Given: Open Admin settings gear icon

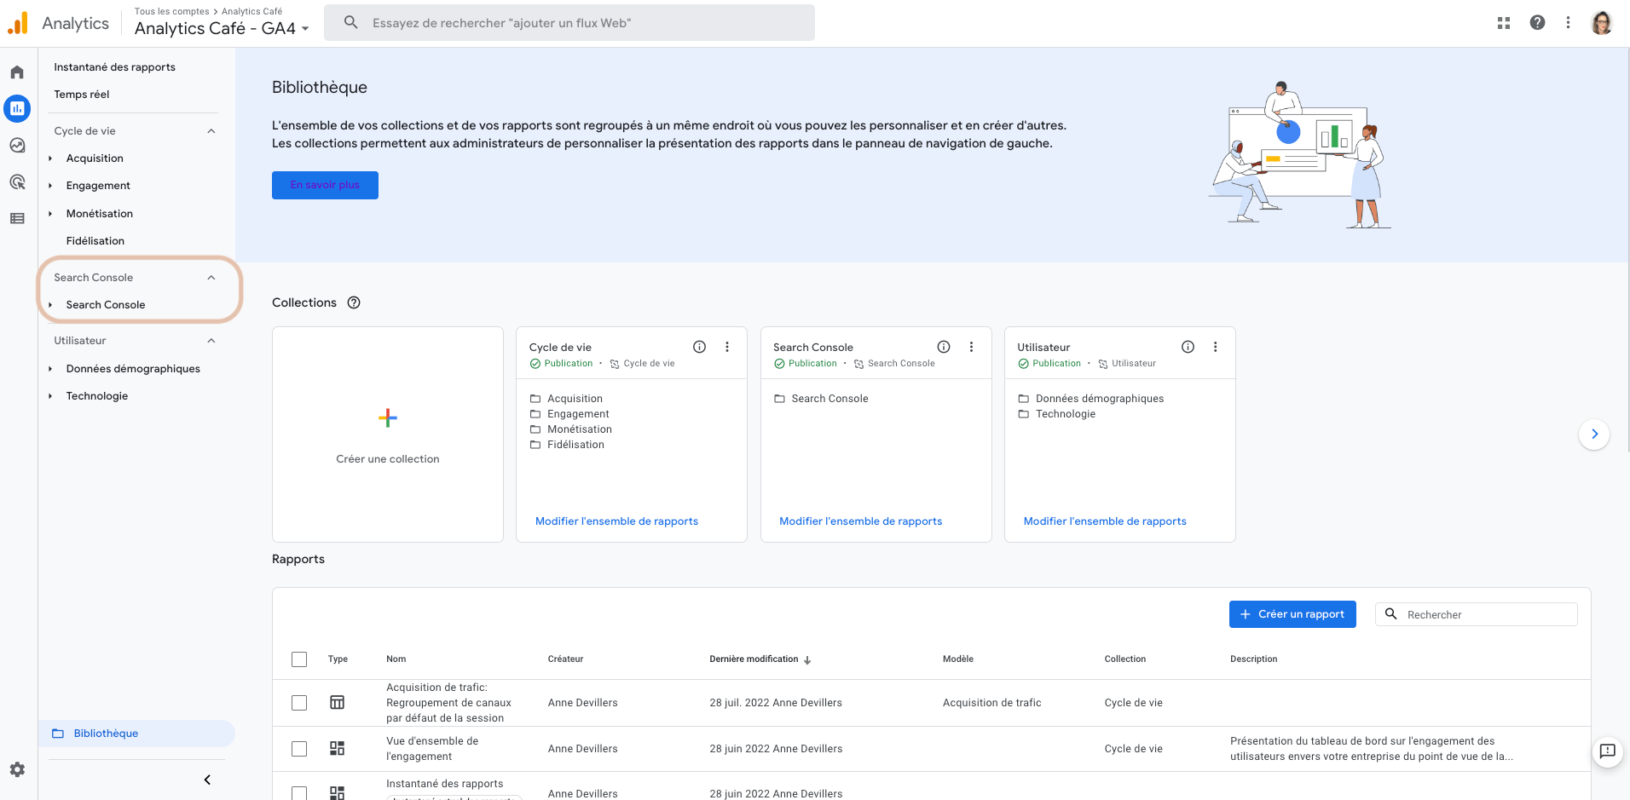Looking at the screenshot, I should point(17,769).
